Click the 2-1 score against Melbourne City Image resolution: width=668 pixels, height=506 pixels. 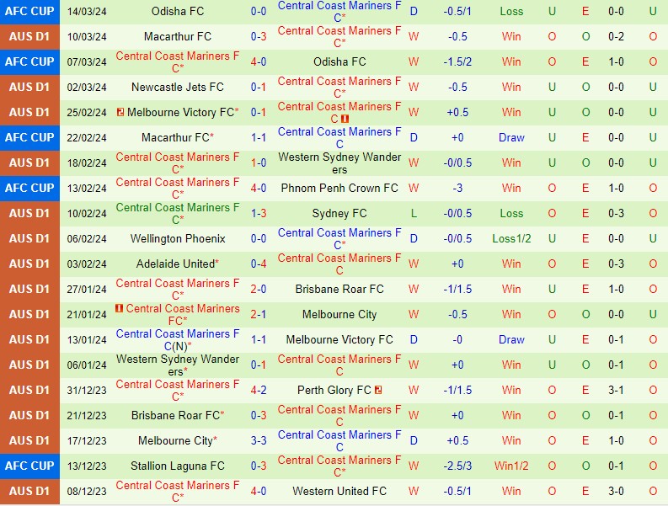tap(259, 314)
